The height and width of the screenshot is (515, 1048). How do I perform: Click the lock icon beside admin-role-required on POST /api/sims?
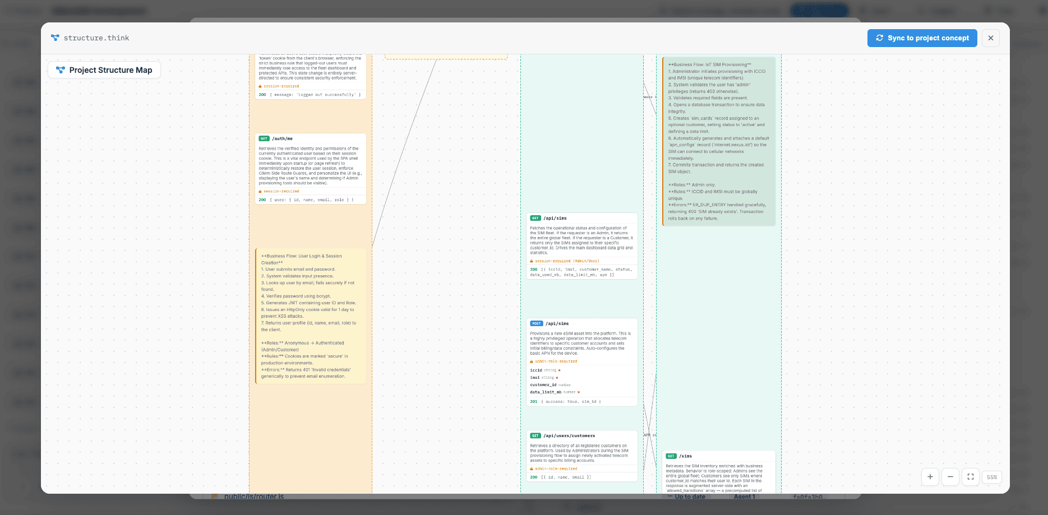point(532,361)
